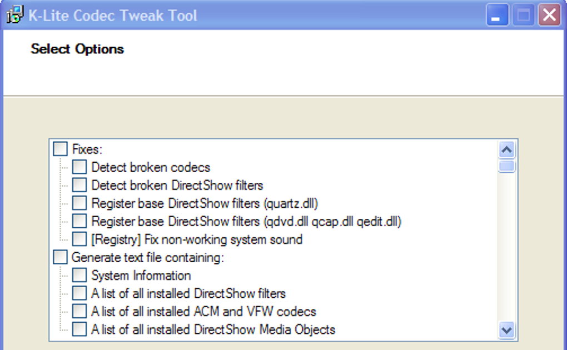Screen dimensions: 567x350
Task: Close the K-Lite Codec Tweak Tool window
Action: 549,16
